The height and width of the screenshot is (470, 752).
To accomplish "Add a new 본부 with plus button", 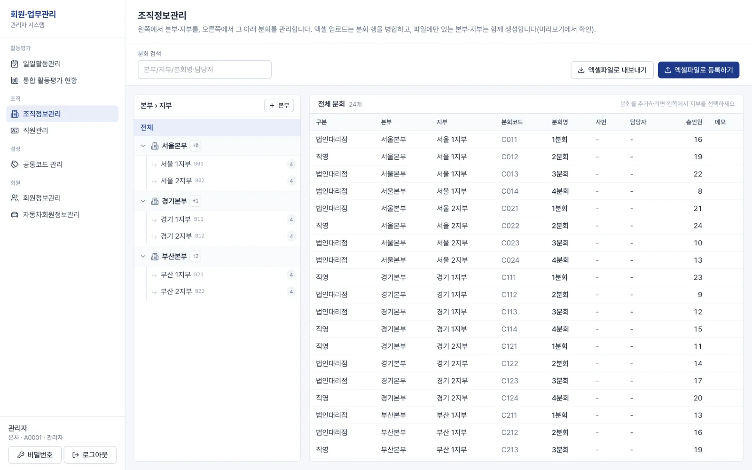I will click(279, 105).
